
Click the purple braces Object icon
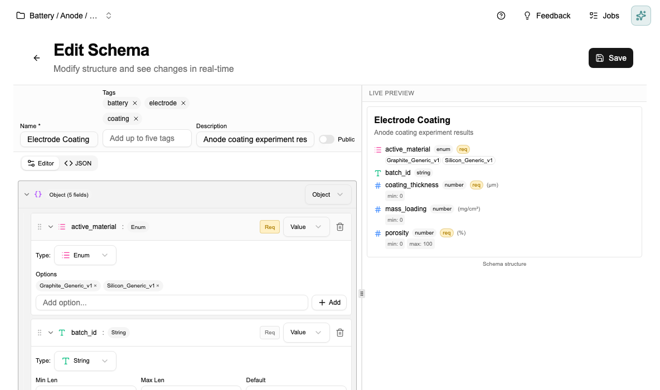click(x=38, y=194)
